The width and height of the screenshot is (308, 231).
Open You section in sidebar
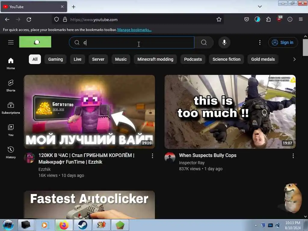click(11, 130)
